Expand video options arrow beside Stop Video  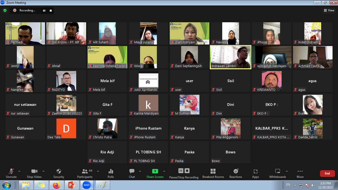[x=43, y=171]
